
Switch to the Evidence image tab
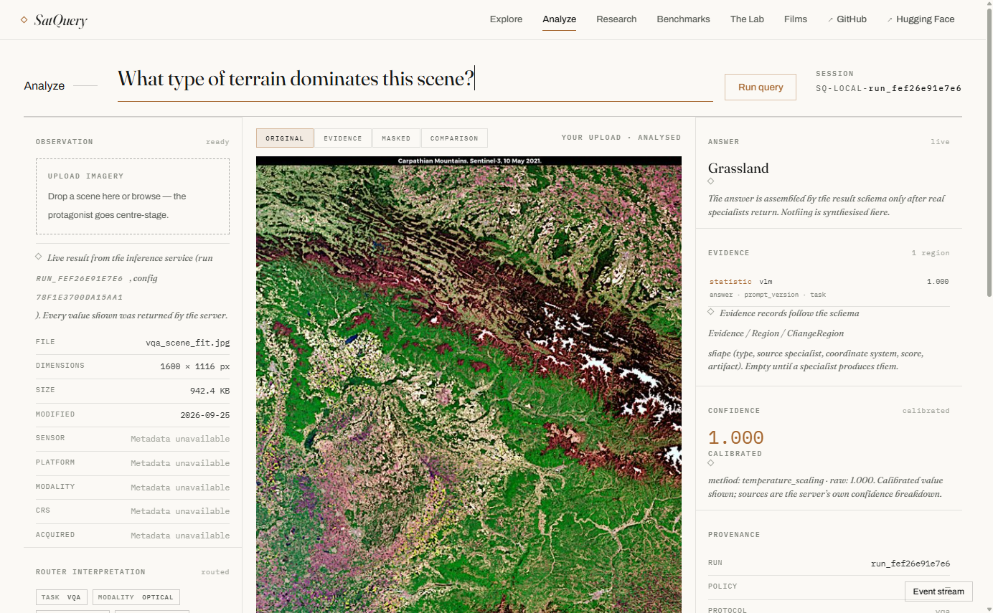pos(343,138)
